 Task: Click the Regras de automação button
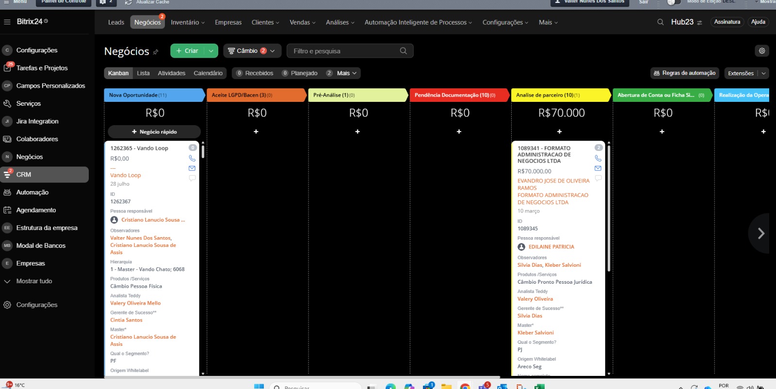tap(684, 73)
